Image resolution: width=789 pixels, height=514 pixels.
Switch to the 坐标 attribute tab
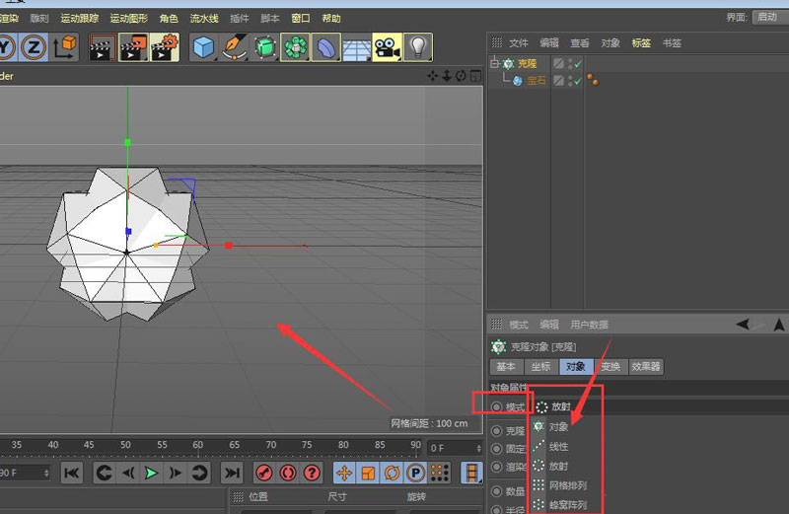click(540, 367)
